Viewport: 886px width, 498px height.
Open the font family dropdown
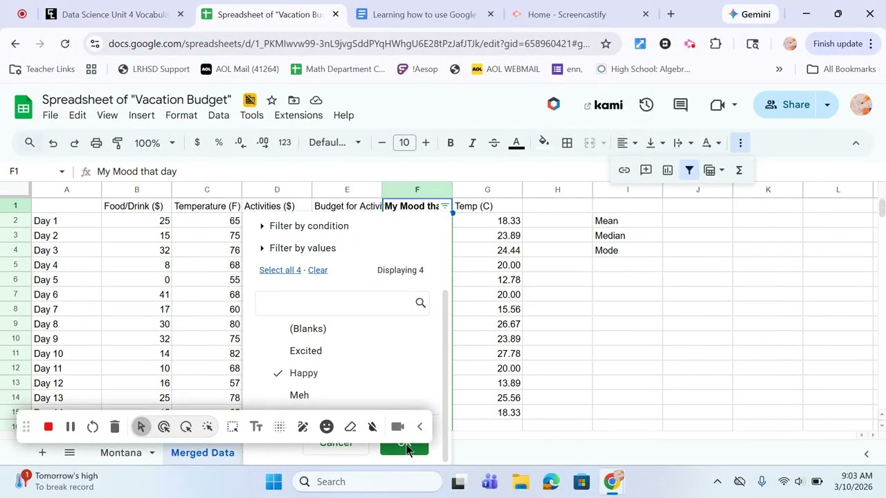(335, 142)
